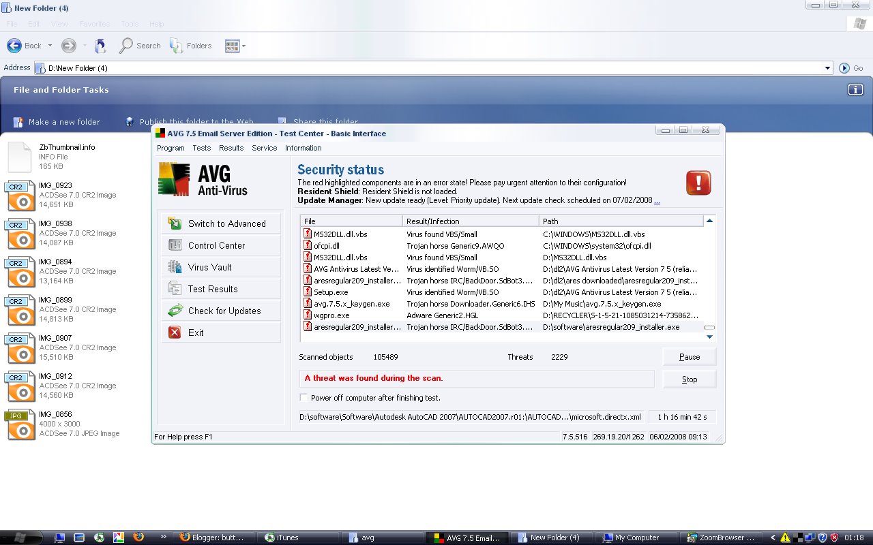Image resolution: width=873 pixels, height=545 pixels.
Task: Click Check for Updates in AVG
Action: click(x=220, y=311)
